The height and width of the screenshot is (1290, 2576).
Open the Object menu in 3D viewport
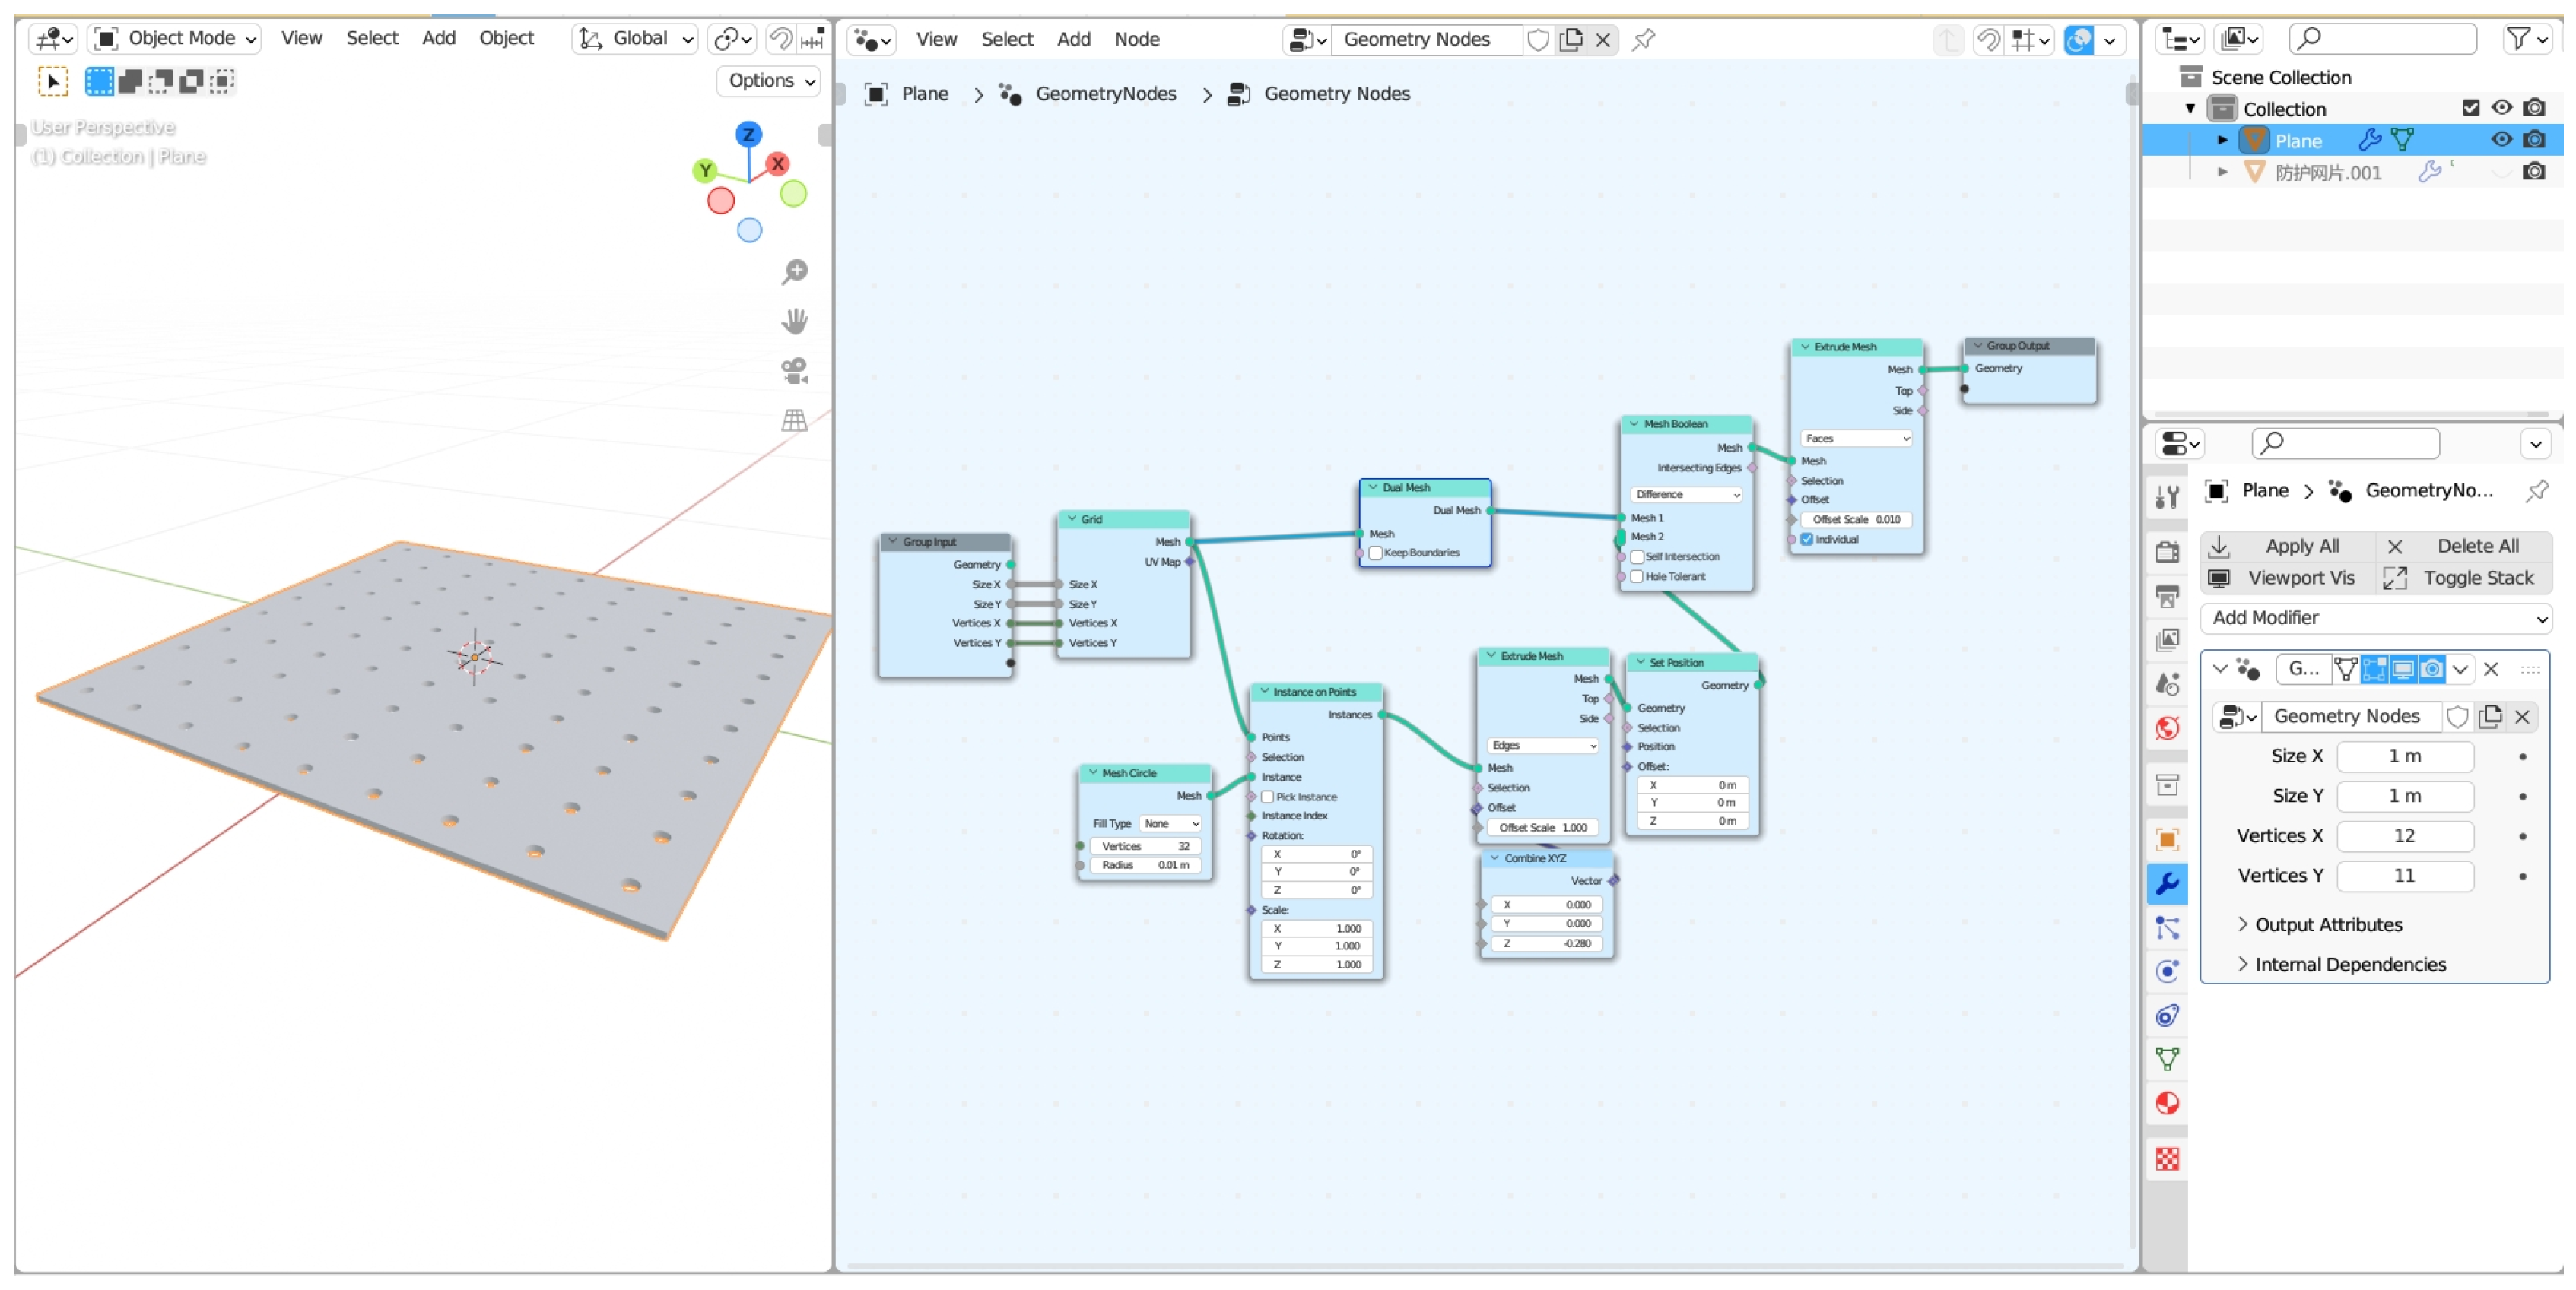(x=506, y=38)
